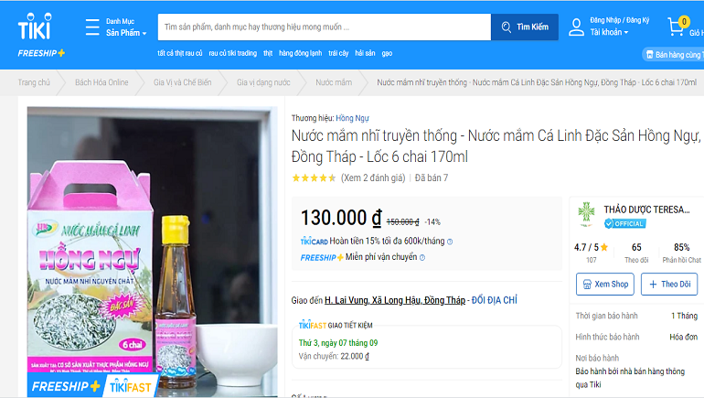Image resolution: width=704 pixels, height=398 pixels.
Task: Click the 65 Theo dõi follower count
Action: (x=636, y=253)
